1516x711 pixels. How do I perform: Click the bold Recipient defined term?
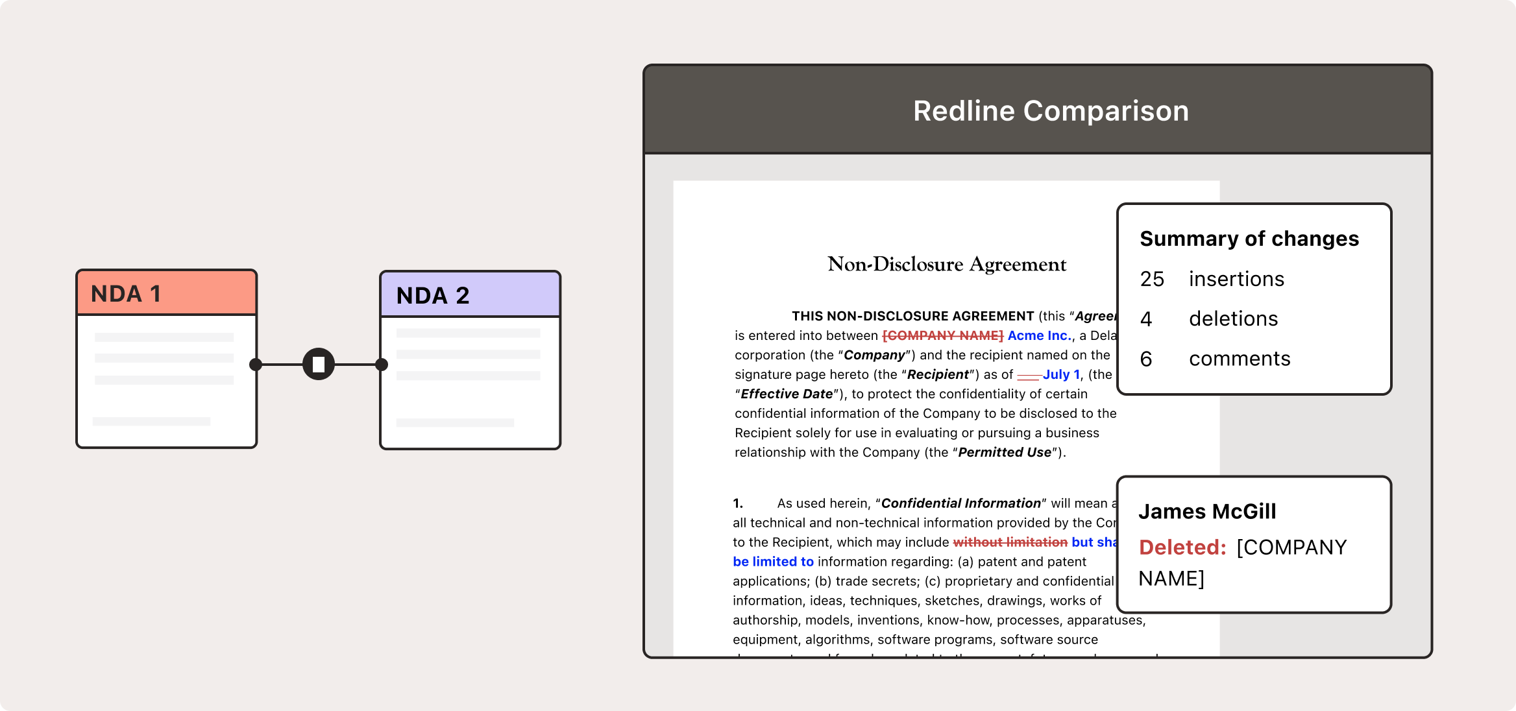938,374
